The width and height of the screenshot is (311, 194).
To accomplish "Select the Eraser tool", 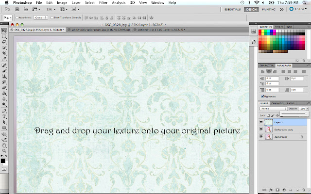I will point(4,88).
